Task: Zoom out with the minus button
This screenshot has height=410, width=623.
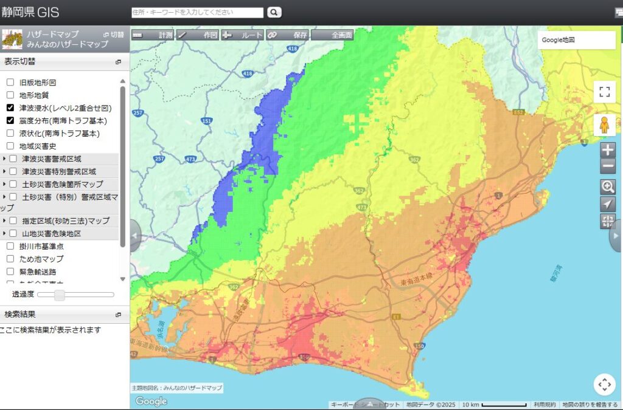Action: [x=608, y=166]
